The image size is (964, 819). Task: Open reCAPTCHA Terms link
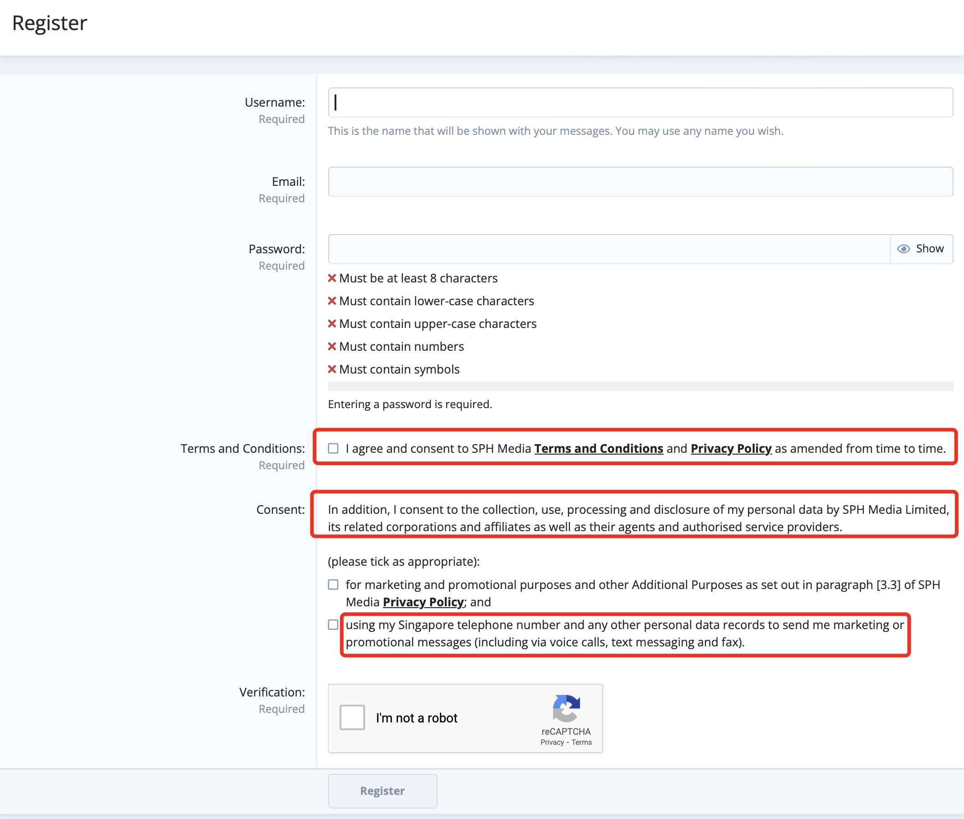[581, 742]
